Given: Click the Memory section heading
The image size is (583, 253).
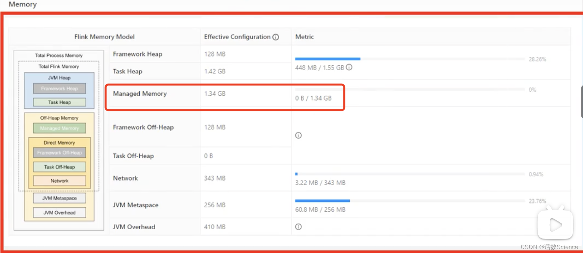Looking at the screenshot, I should (x=23, y=4).
